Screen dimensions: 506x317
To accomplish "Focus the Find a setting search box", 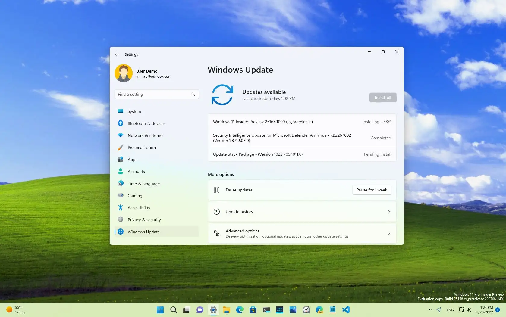I will pyautogui.click(x=156, y=94).
